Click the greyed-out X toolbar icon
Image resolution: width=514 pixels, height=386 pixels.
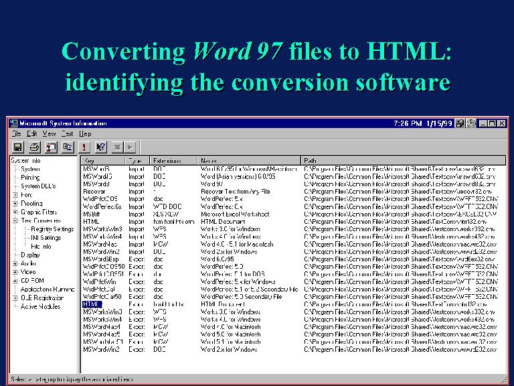coord(117,147)
